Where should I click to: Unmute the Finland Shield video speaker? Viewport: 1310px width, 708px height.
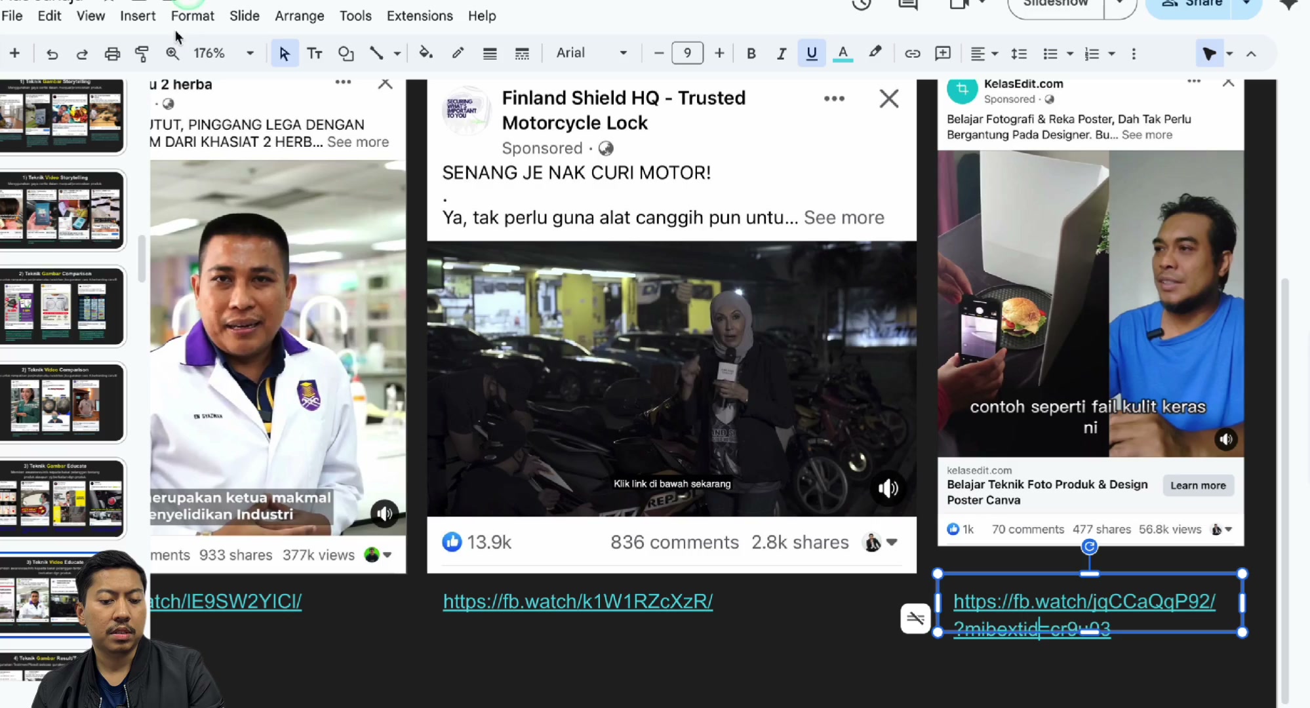click(888, 488)
